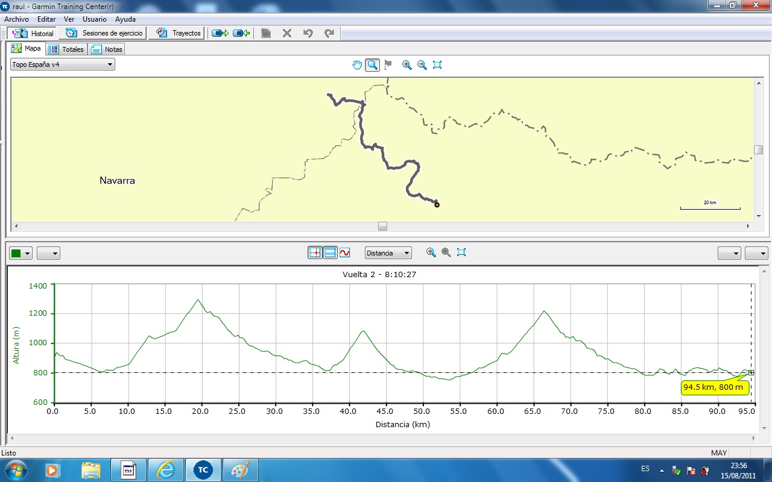Zoom out on the map
The height and width of the screenshot is (482, 772).
click(x=422, y=65)
